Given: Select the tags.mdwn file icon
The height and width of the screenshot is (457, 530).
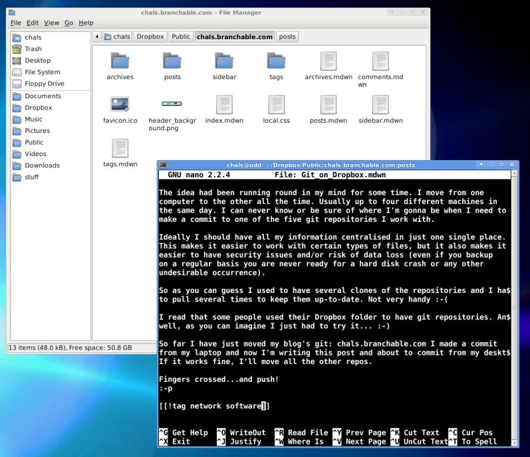Looking at the screenshot, I should pos(120,148).
